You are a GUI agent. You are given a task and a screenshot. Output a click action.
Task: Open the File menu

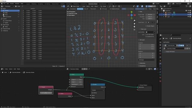point(4,4)
